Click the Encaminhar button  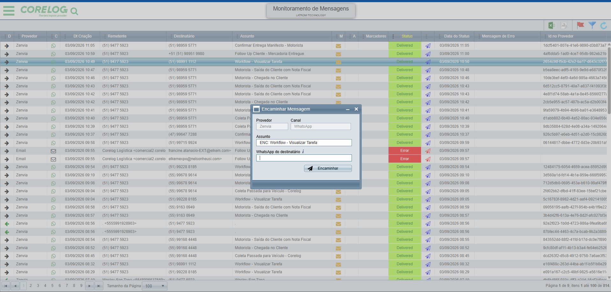point(328,168)
